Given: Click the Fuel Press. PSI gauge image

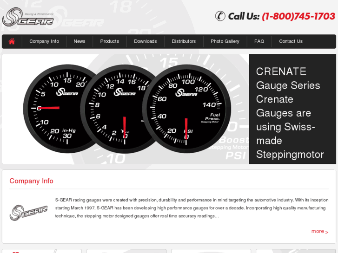Looking at the screenshot, I should pos(186,109).
